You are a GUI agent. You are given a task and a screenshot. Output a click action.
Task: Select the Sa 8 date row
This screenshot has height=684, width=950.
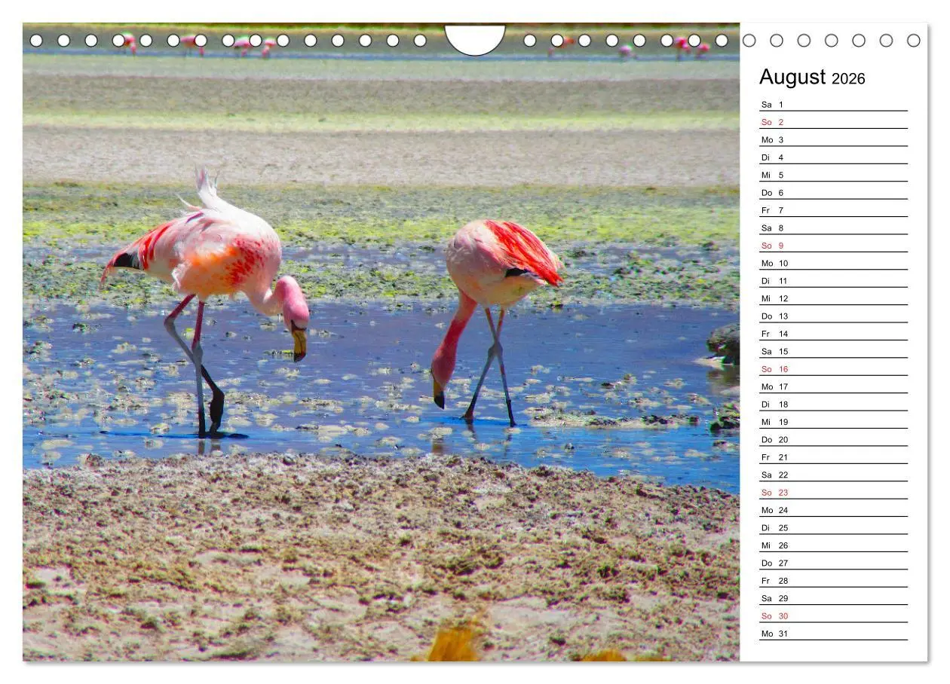(833, 228)
